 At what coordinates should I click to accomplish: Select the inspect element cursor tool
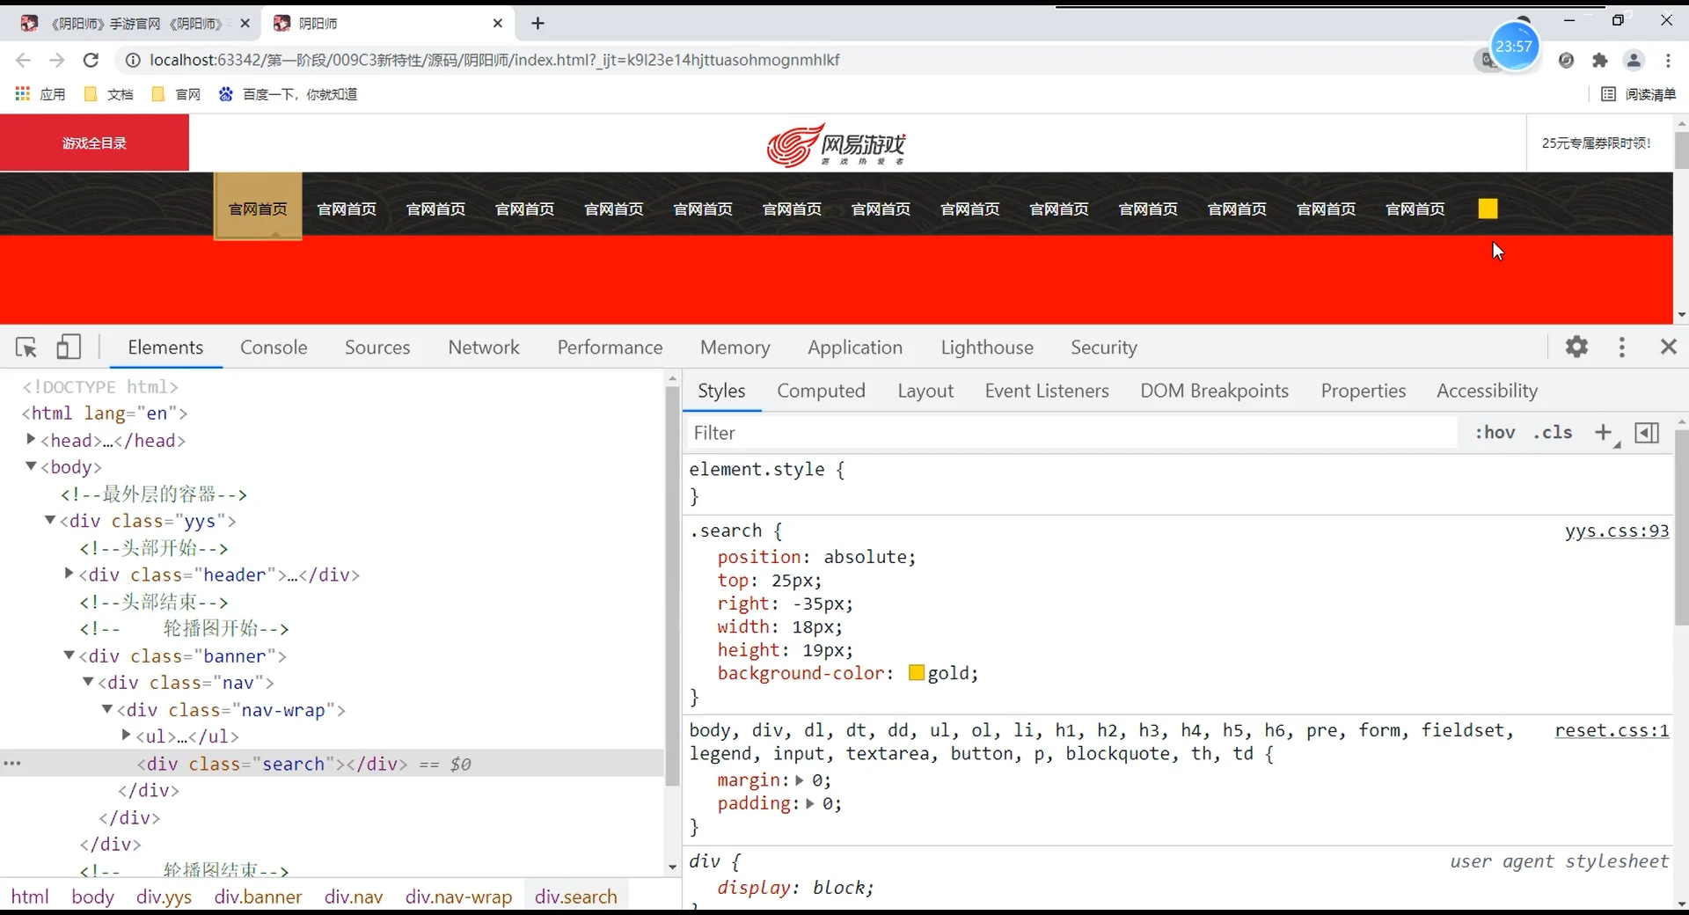26,348
